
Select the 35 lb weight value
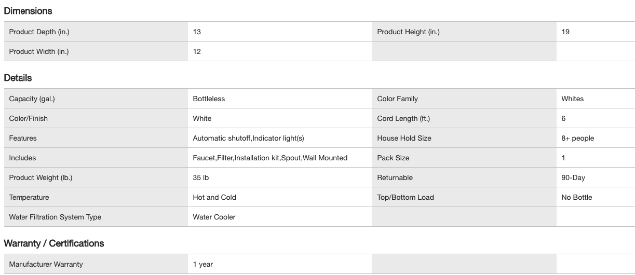[201, 177]
